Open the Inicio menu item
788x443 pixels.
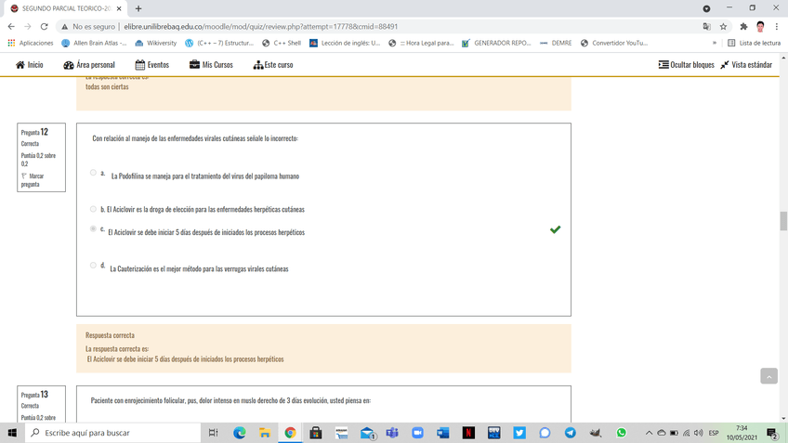pyautogui.click(x=30, y=65)
